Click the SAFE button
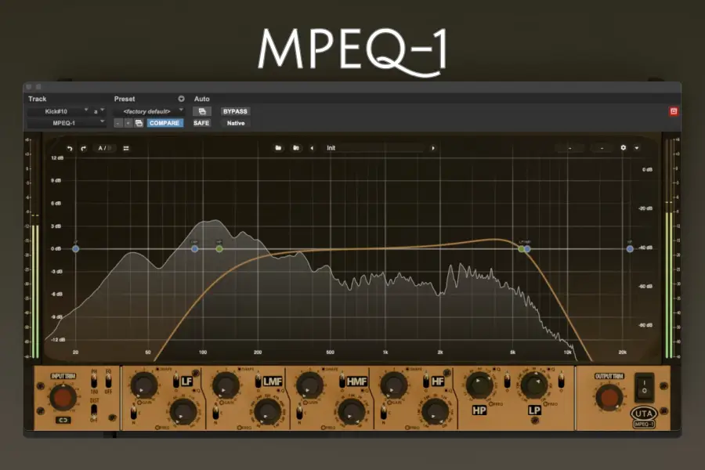Viewport: 705px width, 470px height. point(201,123)
